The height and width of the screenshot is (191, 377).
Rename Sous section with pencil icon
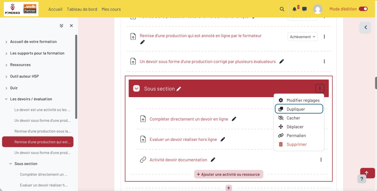(x=179, y=89)
